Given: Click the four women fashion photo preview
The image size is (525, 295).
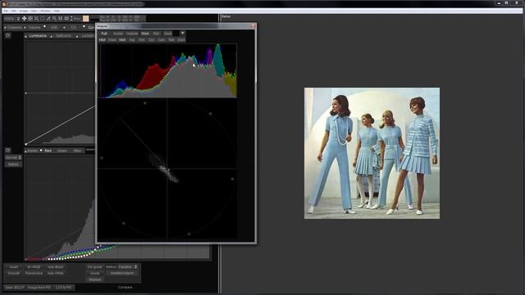Looking at the screenshot, I should coord(372,153).
